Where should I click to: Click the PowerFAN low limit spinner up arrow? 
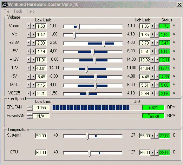click(30, 114)
